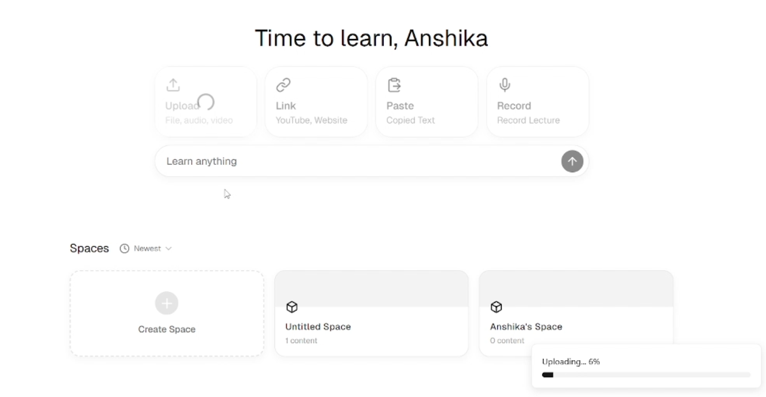
Task: Click the cube icon on Anshika's Space
Action: pos(496,307)
